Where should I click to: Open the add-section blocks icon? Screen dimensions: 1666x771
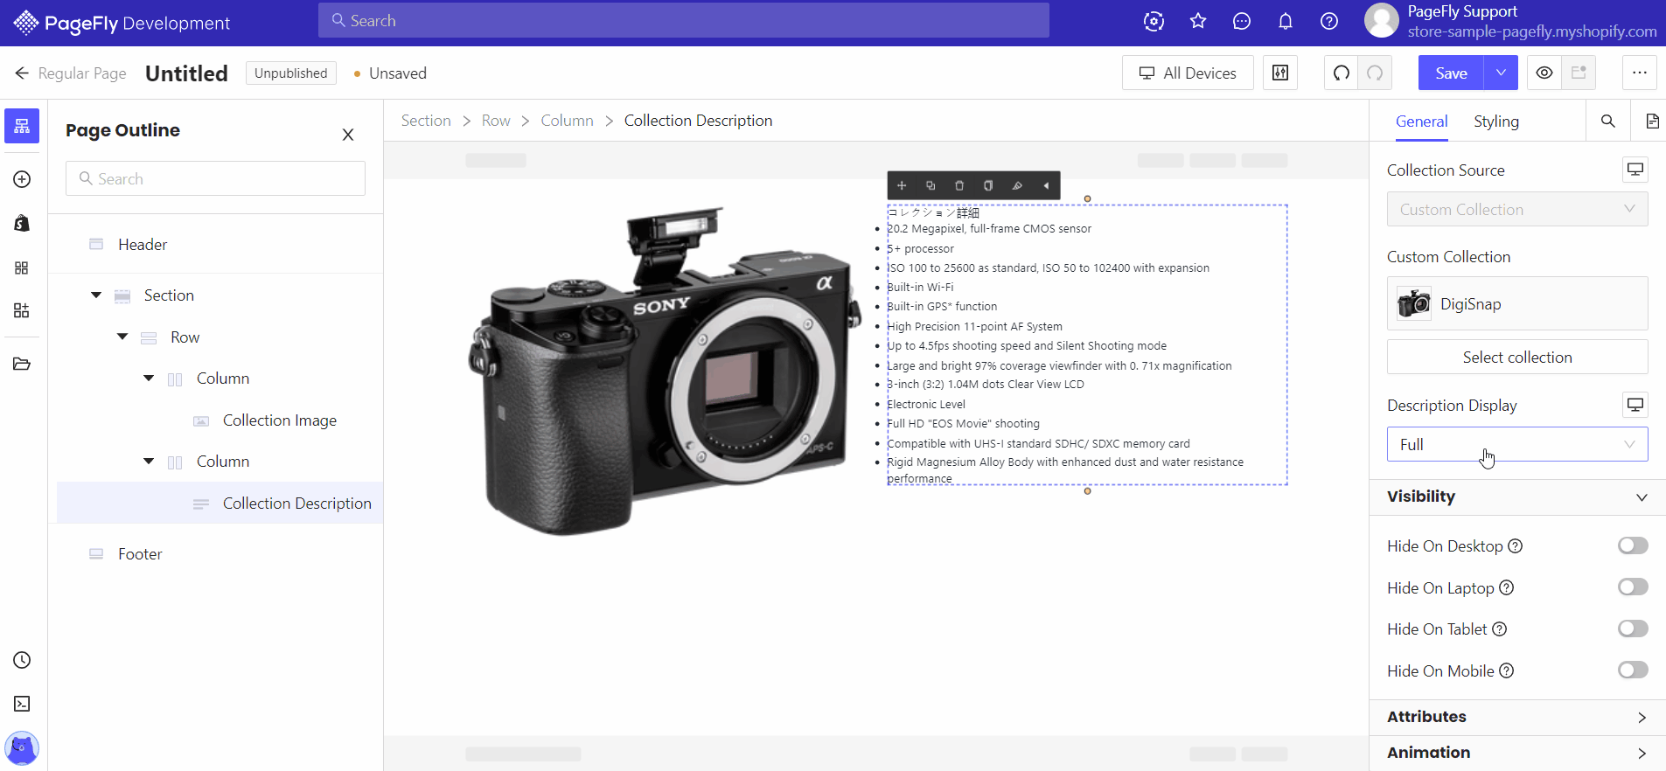[x=22, y=310]
